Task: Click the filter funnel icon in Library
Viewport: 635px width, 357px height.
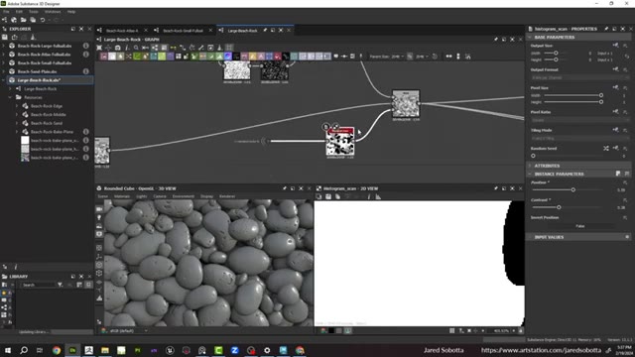Action: tap(60, 285)
